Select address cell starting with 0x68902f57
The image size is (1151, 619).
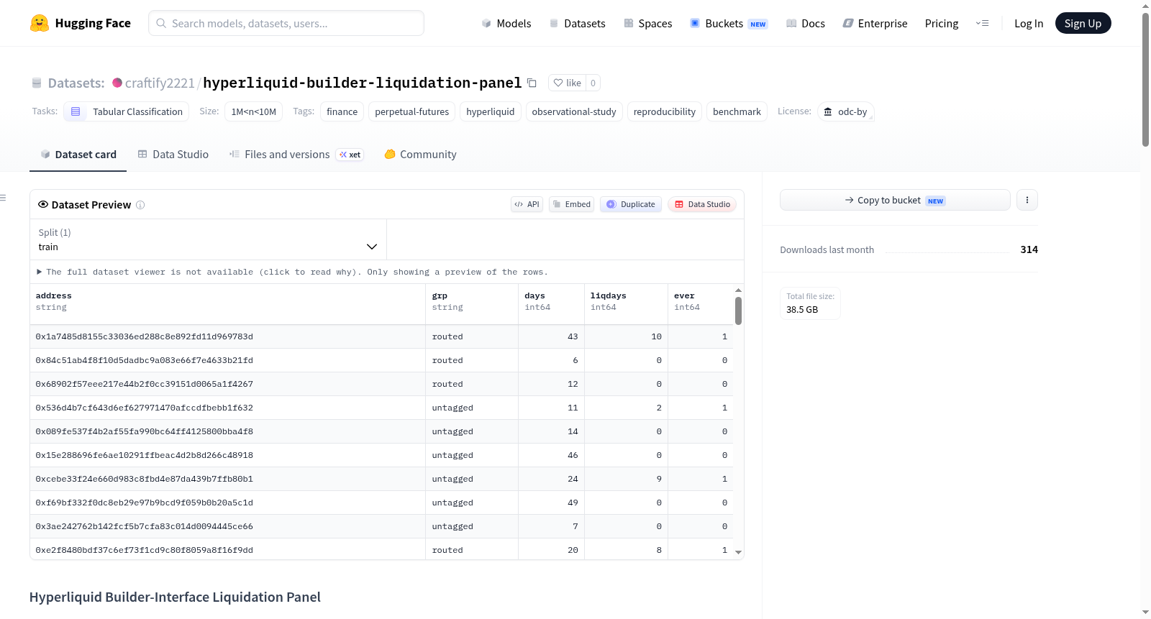[227, 384]
